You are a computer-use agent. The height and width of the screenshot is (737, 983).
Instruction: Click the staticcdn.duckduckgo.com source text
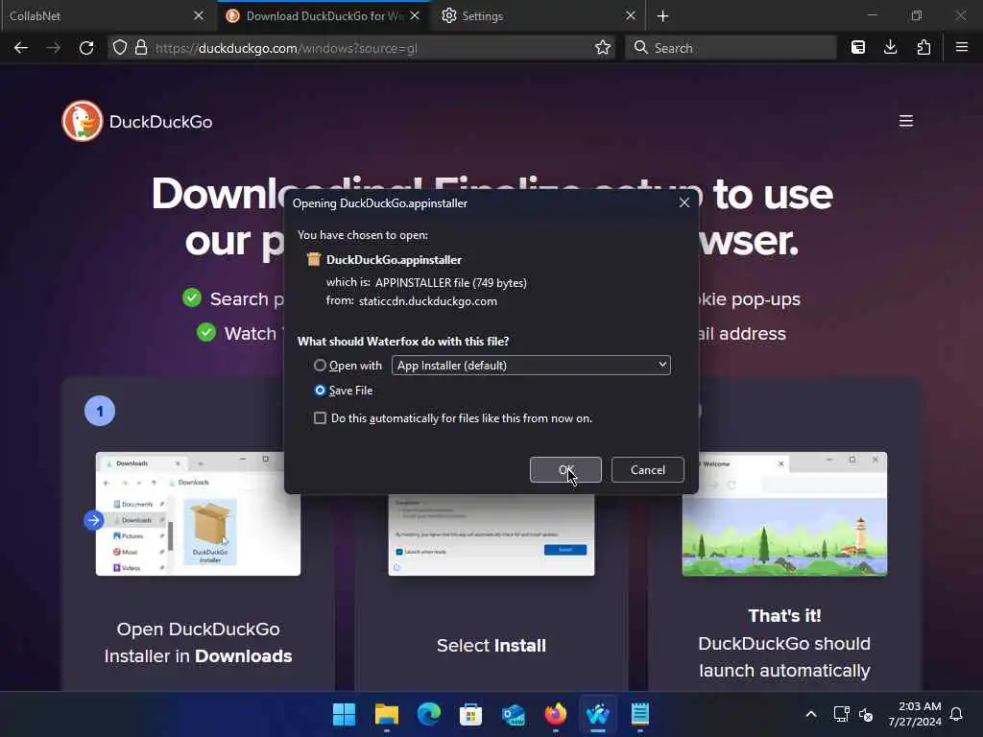click(x=427, y=301)
